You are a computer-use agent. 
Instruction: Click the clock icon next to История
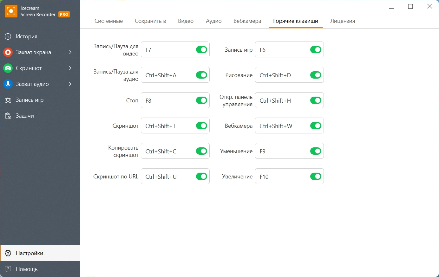(x=8, y=36)
